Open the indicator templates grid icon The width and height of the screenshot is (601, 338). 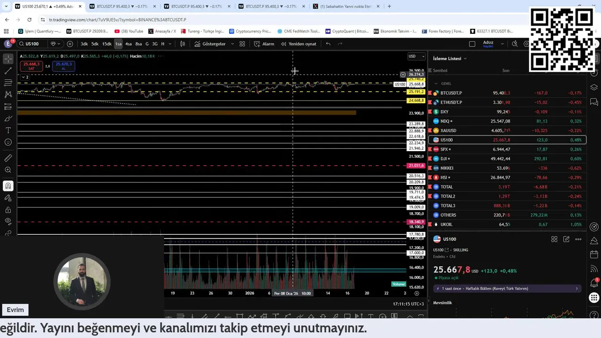(242, 44)
